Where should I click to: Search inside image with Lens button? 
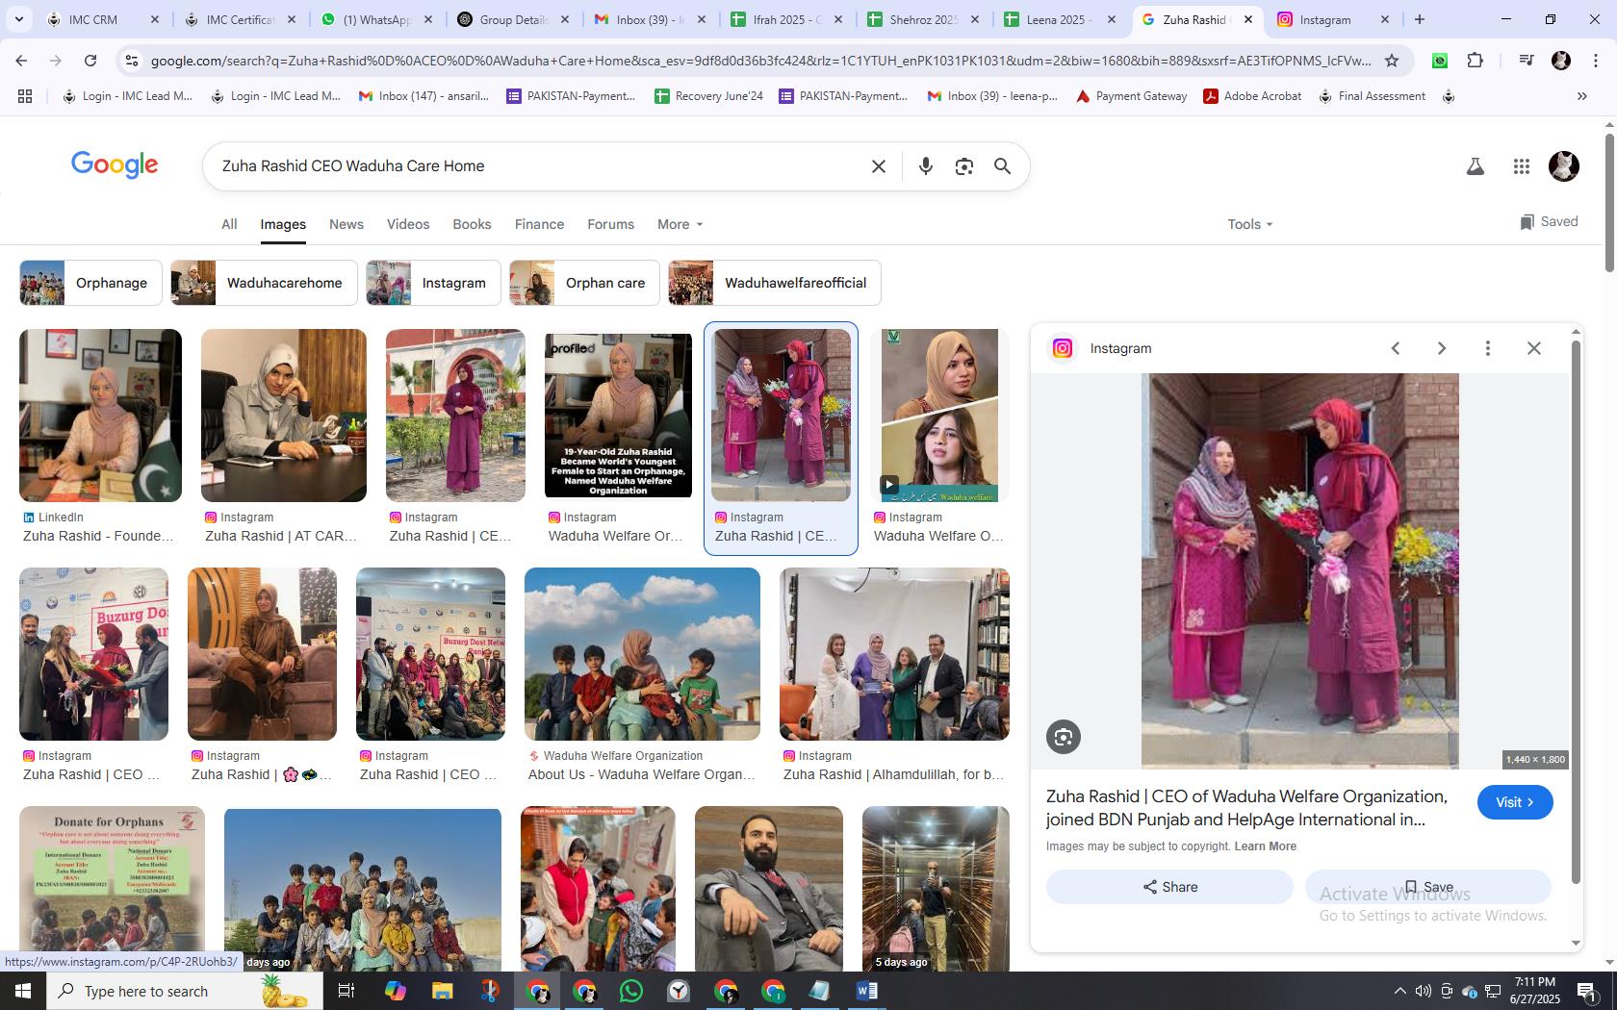point(1064,737)
